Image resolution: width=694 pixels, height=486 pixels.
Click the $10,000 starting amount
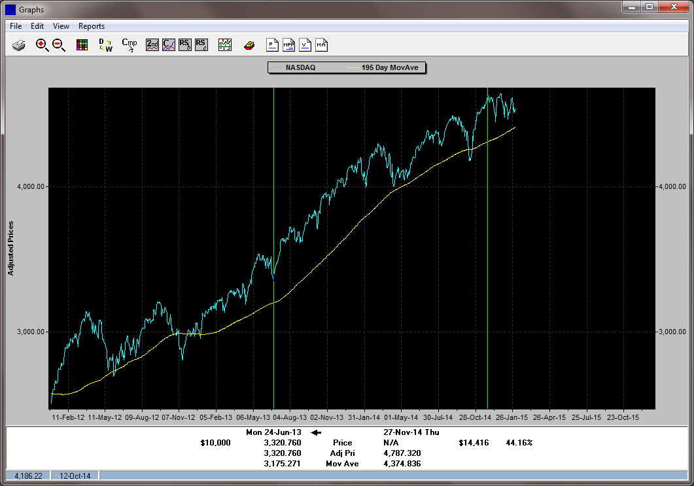click(216, 443)
